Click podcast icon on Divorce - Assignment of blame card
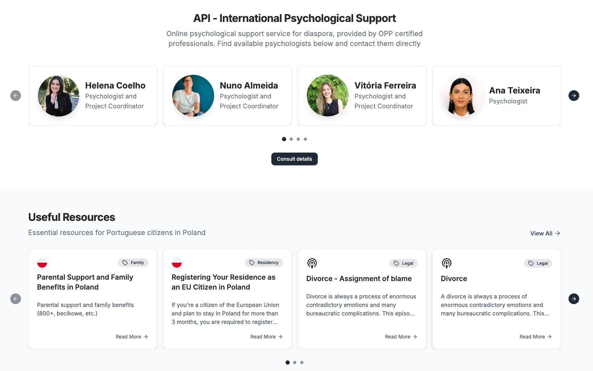Screen dimensions: 593x371 coord(312,263)
